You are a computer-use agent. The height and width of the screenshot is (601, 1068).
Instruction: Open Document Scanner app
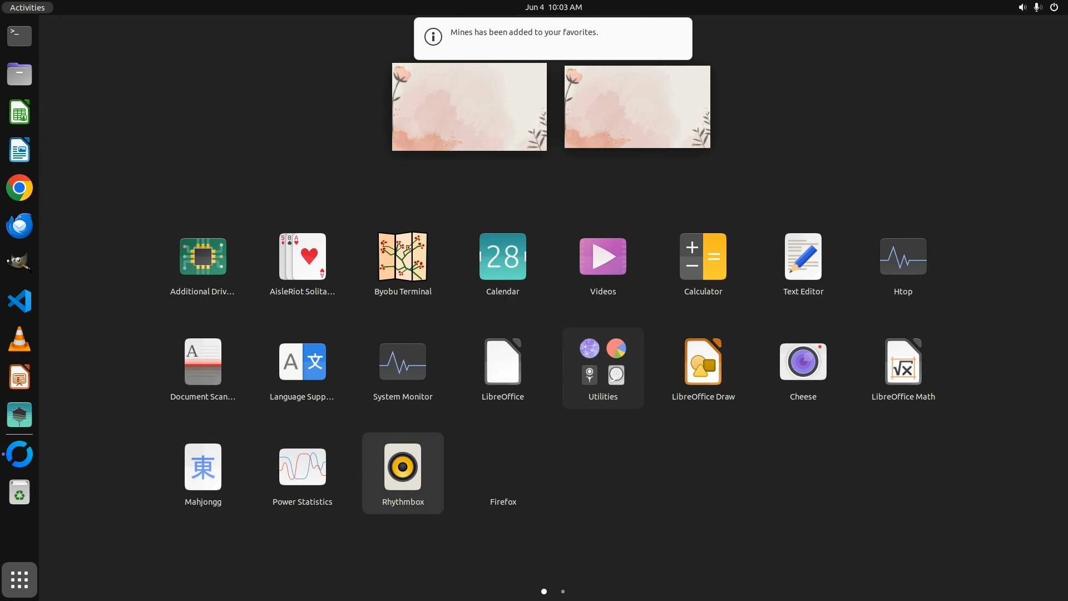click(x=202, y=362)
